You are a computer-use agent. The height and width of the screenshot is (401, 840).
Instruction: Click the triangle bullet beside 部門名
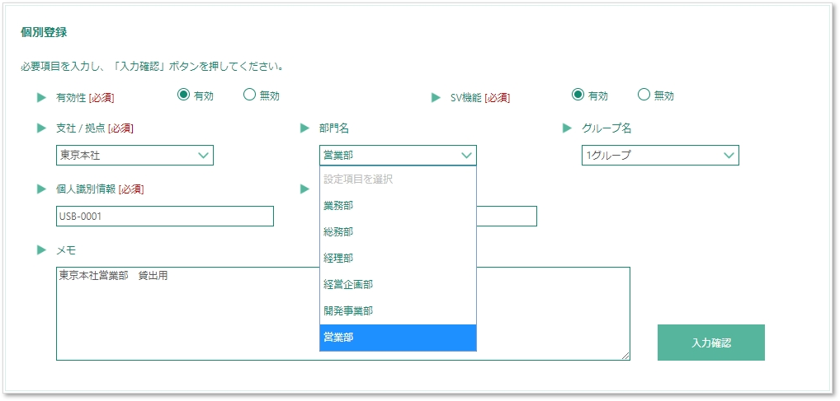coord(304,128)
